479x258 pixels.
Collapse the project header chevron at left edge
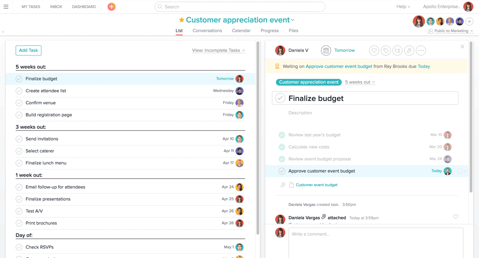point(3,32)
